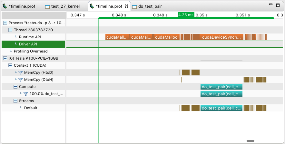
Task: Collapse the Thread 2863782720 node
Action: (x=10, y=30)
